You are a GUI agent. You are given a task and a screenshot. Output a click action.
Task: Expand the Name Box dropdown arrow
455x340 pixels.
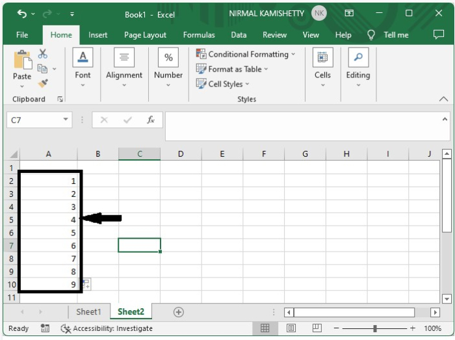tap(66, 120)
